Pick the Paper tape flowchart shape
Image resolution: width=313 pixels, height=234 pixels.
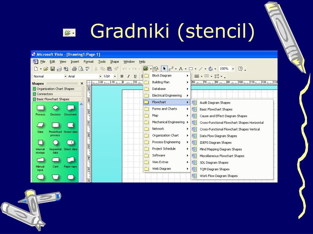click(x=71, y=162)
